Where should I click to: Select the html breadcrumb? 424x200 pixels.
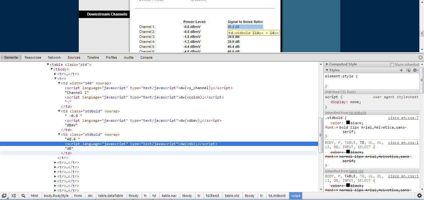(x=34, y=196)
